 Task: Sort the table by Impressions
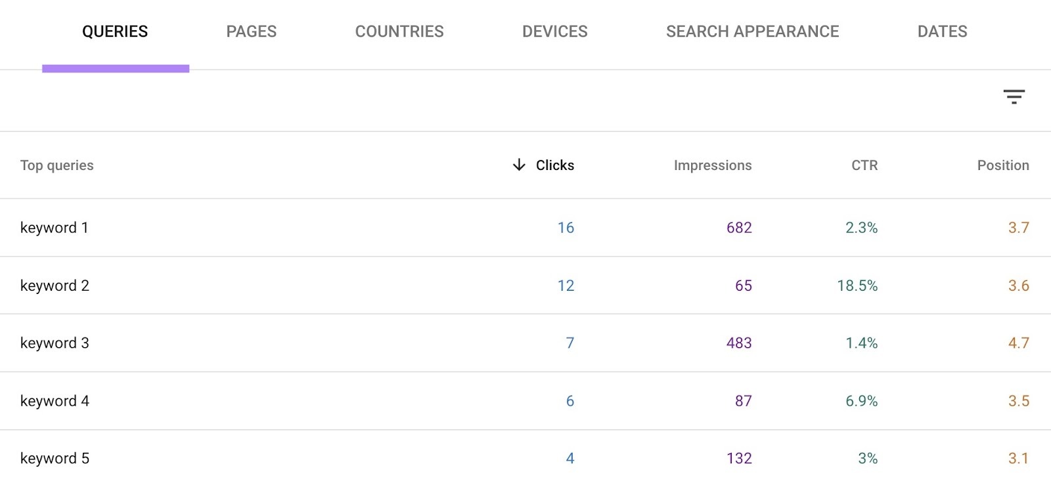point(712,165)
